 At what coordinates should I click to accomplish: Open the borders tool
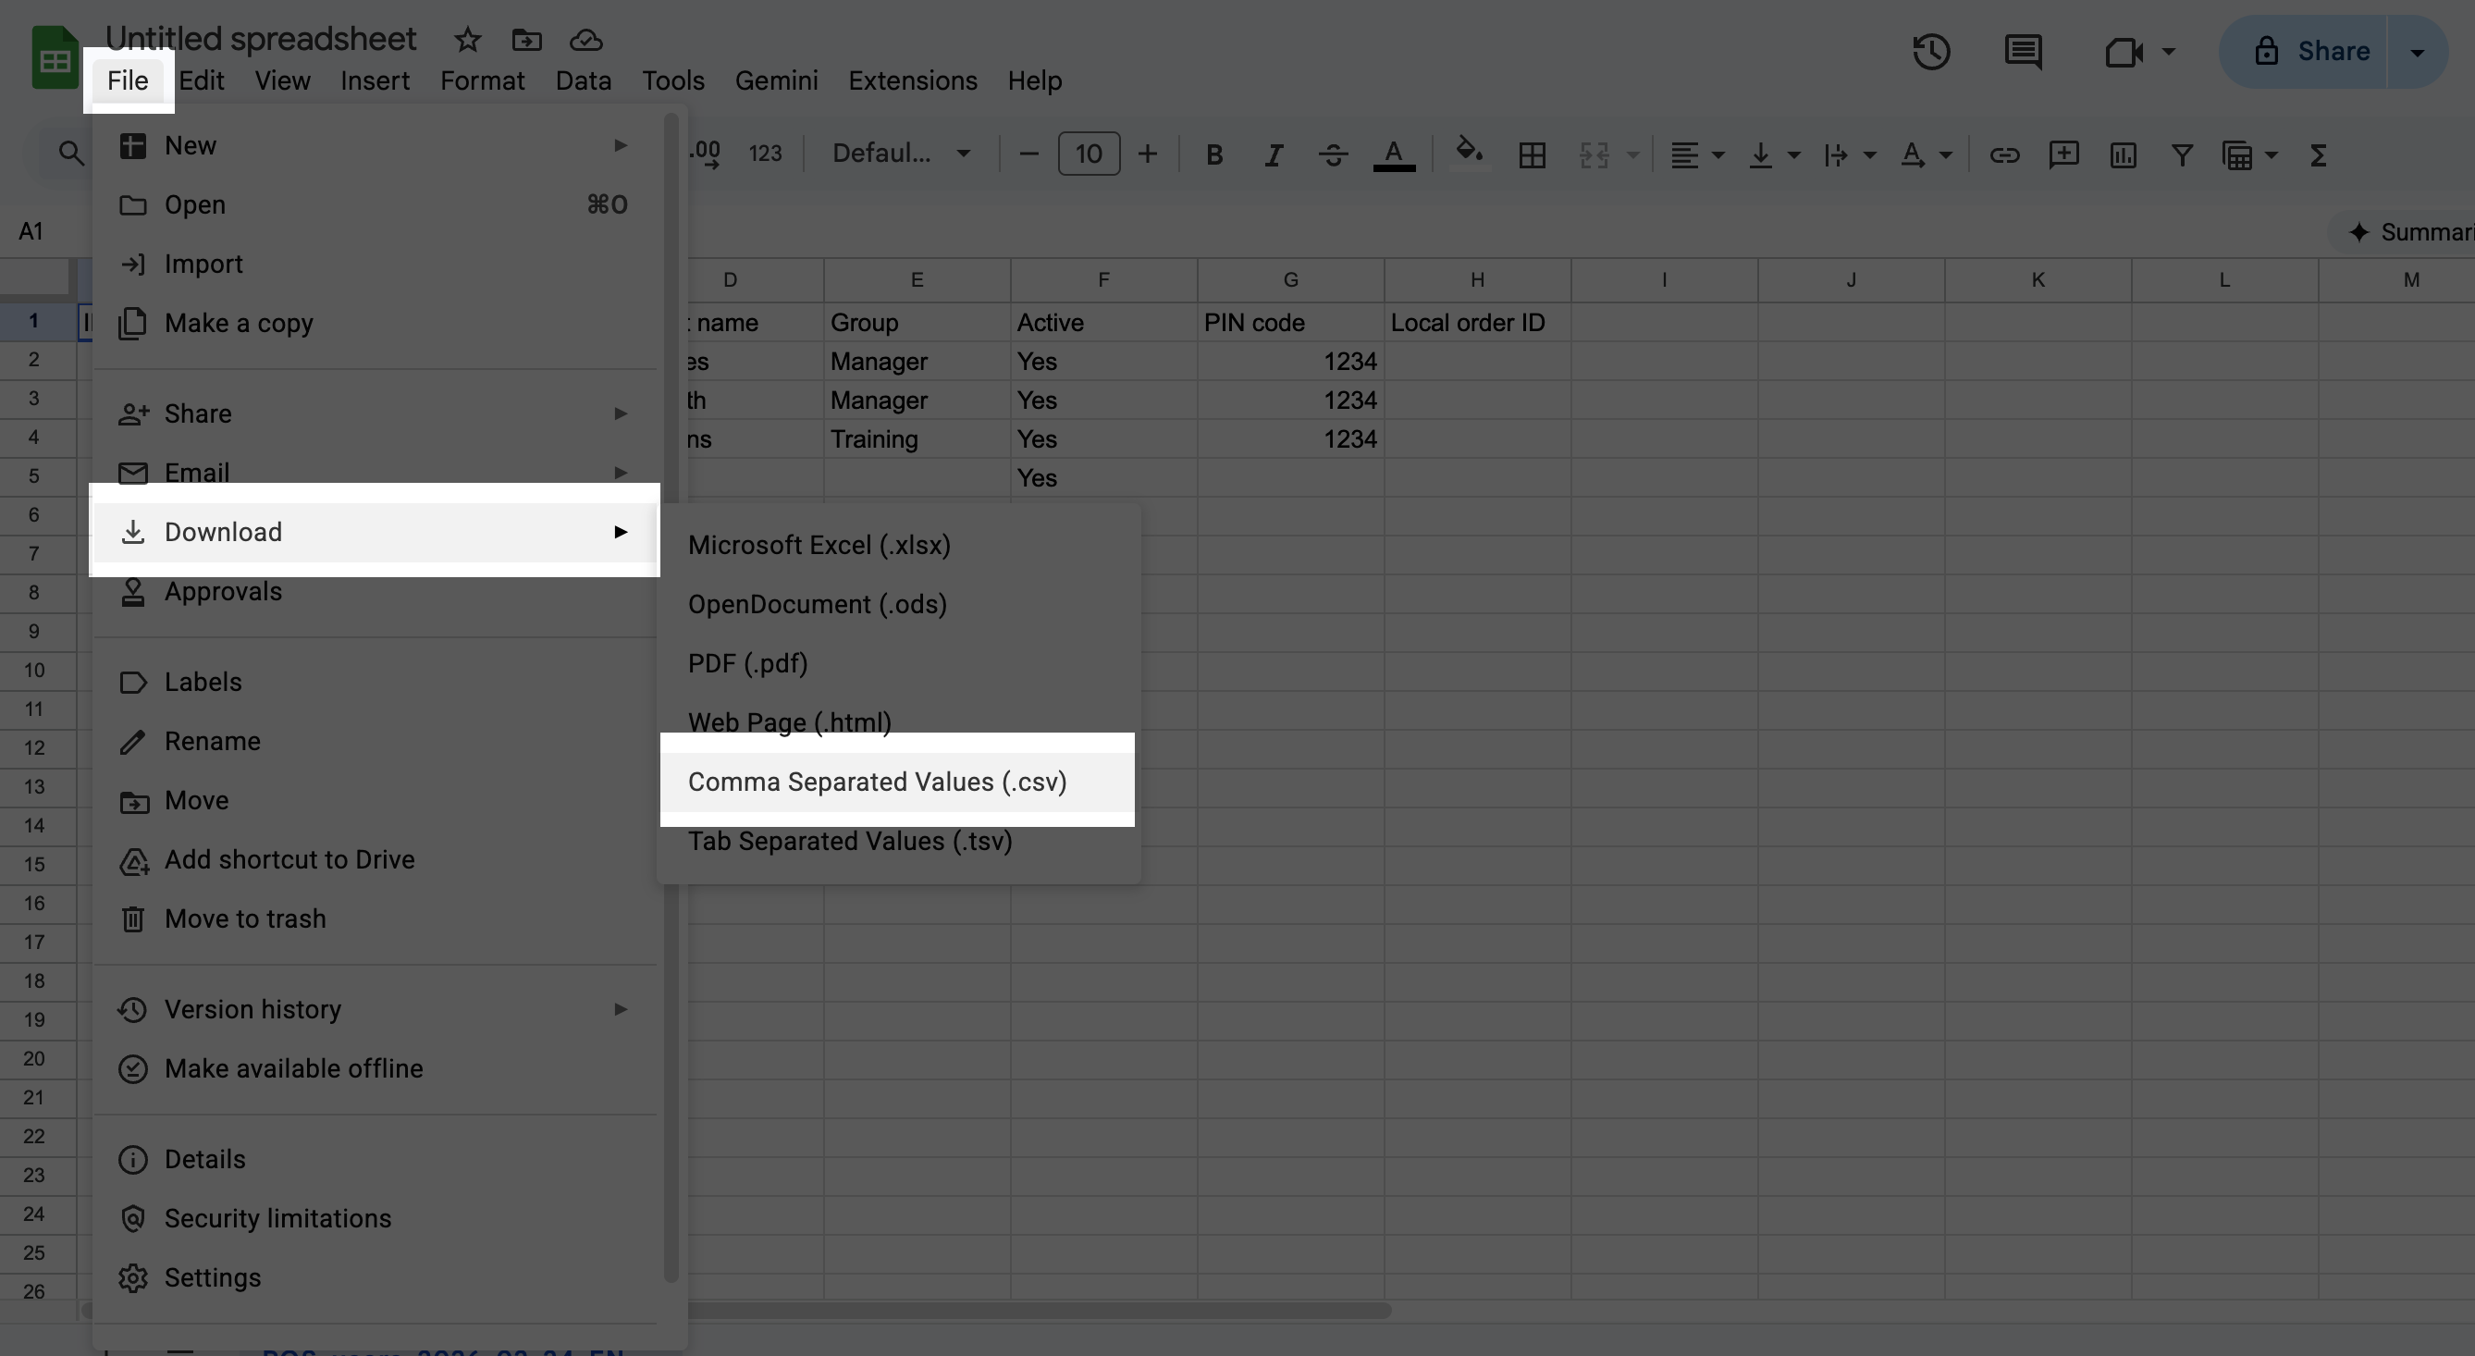[1532, 154]
